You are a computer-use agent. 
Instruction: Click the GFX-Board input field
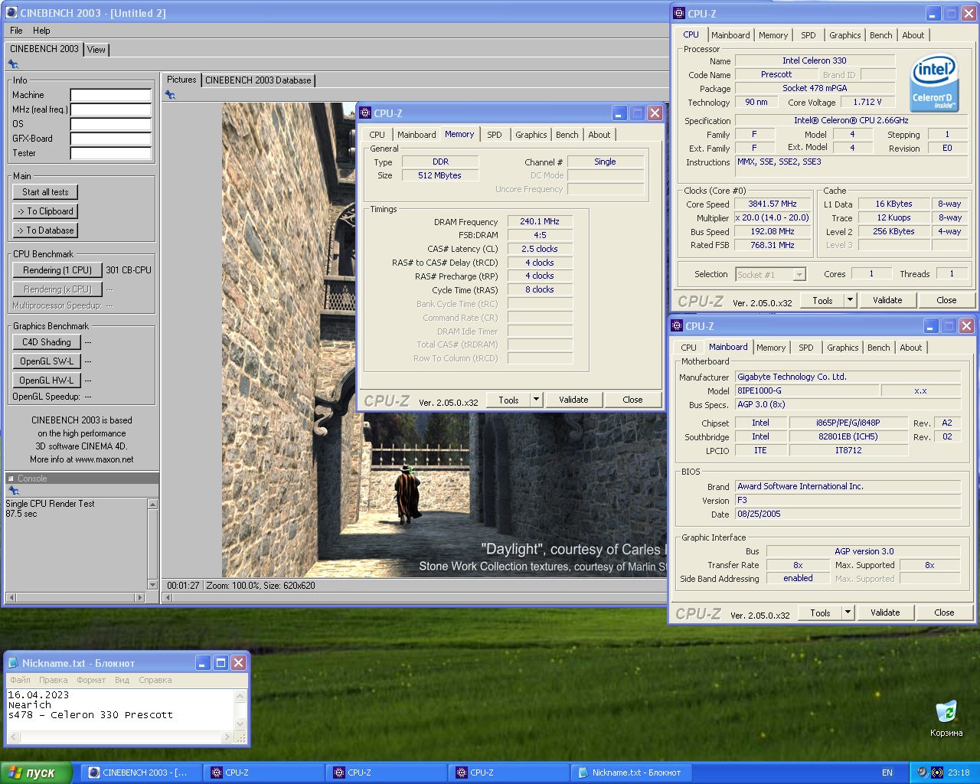(x=111, y=139)
